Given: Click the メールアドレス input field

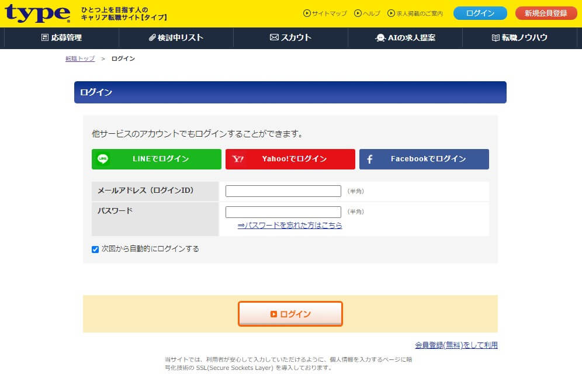Looking at the screenshot, I should click(x=283, y=191).
